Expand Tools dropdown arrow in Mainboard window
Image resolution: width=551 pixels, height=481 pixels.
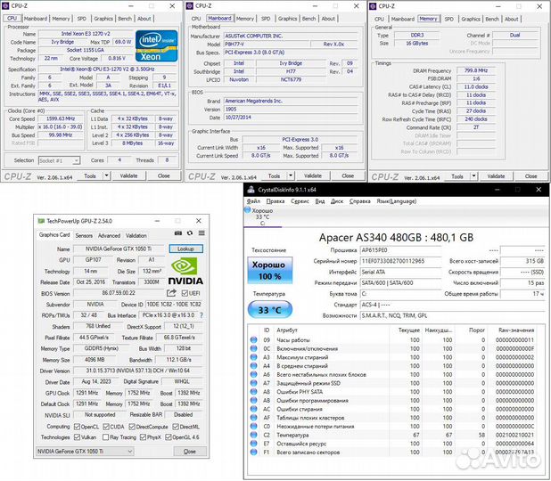click(291, 175)
